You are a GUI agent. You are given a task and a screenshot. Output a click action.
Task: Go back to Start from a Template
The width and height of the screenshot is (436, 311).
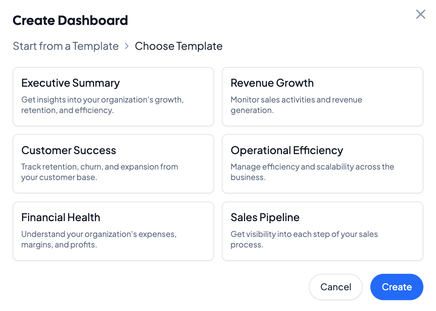click(x=66, y=46)
